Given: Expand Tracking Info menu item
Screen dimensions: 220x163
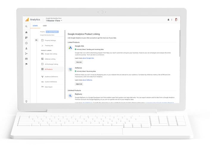Looking at the screenshot, I should (52, 46).
